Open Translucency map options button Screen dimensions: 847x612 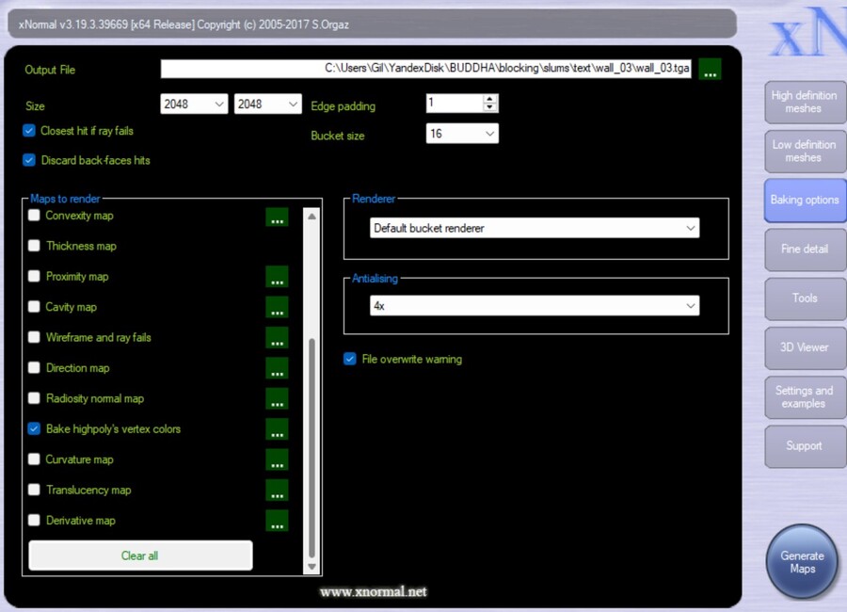pos(277,491)
